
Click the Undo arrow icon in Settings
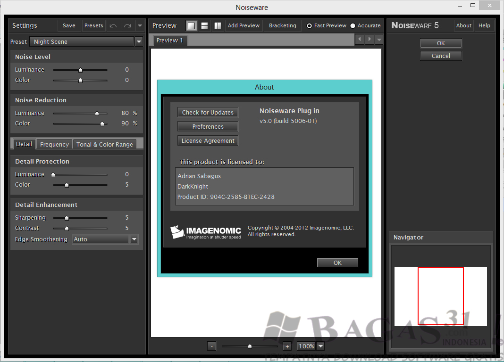tap(113, 25)
